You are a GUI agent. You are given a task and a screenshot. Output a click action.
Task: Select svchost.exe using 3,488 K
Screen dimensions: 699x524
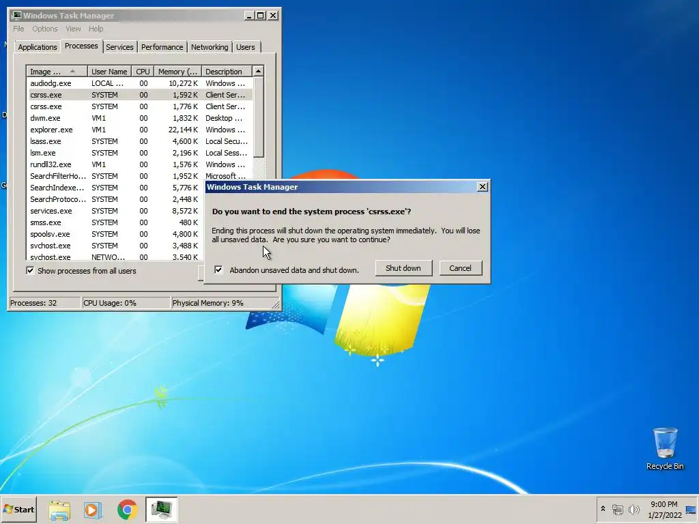pos(115,246)
